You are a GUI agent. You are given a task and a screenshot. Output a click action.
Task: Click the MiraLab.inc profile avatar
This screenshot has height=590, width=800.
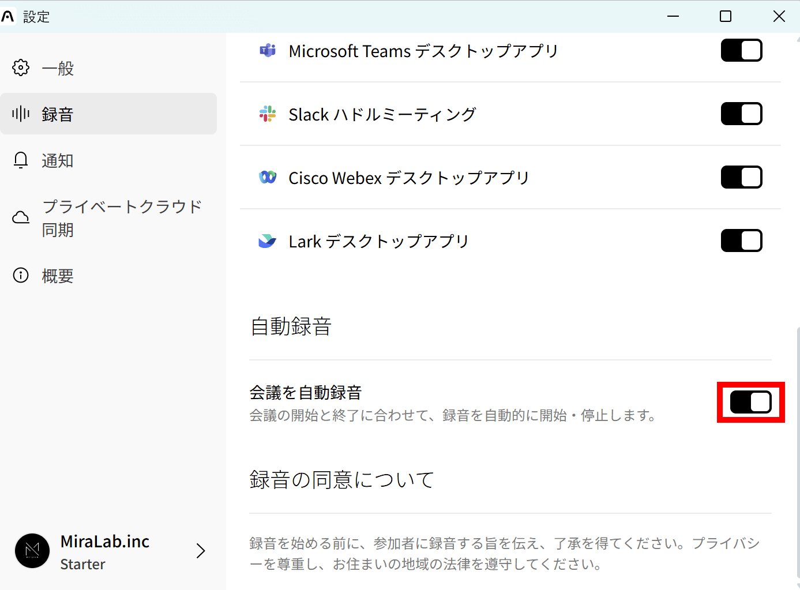coord(32,551)
